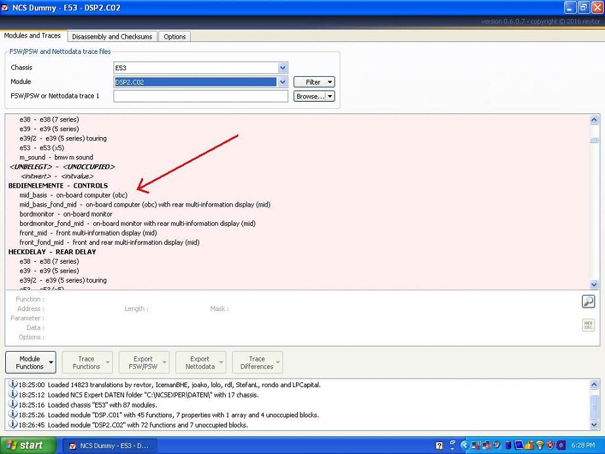Select the mid_basis on-board computer entry
Viewport: 605px width, 454px height.
click(73, 196)
